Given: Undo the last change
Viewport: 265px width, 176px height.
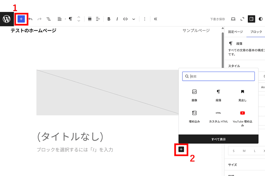Looking at the screenshot, I should coord(31,19).
